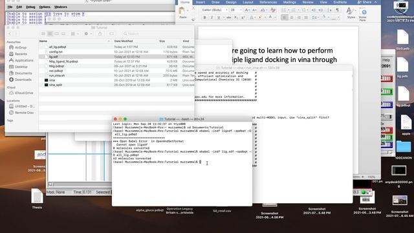Decrease paragraph indent in Word

(313, 10)
